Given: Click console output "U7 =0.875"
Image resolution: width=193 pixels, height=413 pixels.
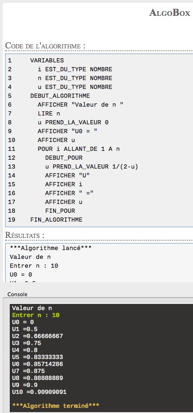Looking at the screenshot, I should tap(28, 372).
